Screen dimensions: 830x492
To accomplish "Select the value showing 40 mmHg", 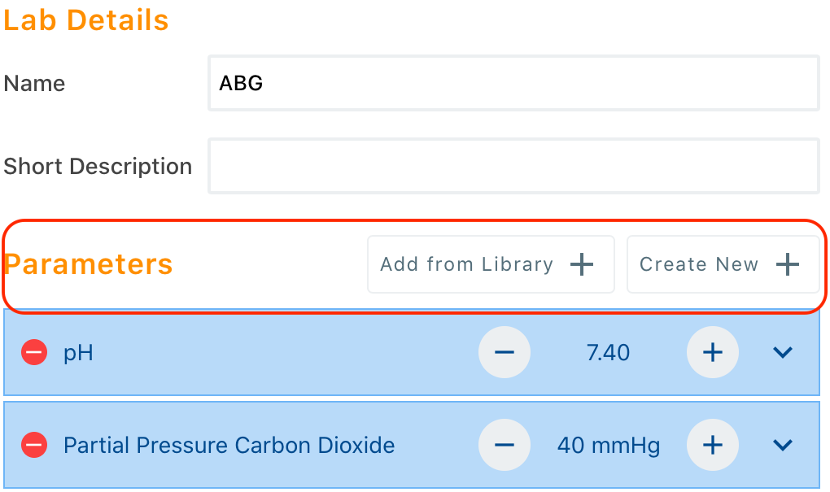I will tap(608, 445).
